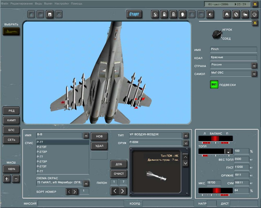The width and height of the screenshot is (261, 208).
Task: Click ОЧИСТ to clear the pylon loadout
Action: tap(119, 174)
